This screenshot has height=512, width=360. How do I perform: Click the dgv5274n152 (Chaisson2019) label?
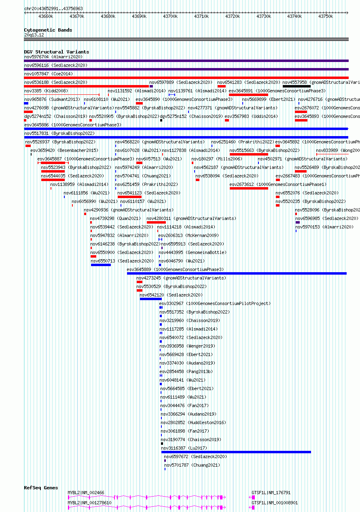point(55,116)
